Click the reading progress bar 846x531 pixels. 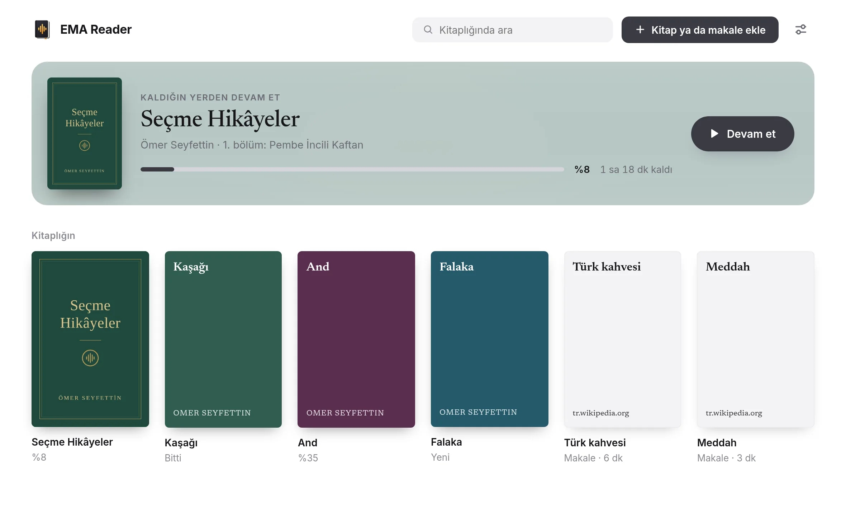click(x=352, y=169)
